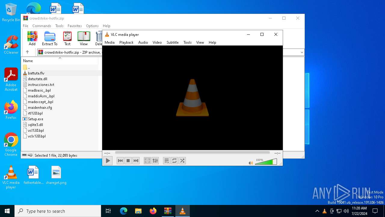Skip to previous media in VLC

pyautogui.click(x=120, y=161)
